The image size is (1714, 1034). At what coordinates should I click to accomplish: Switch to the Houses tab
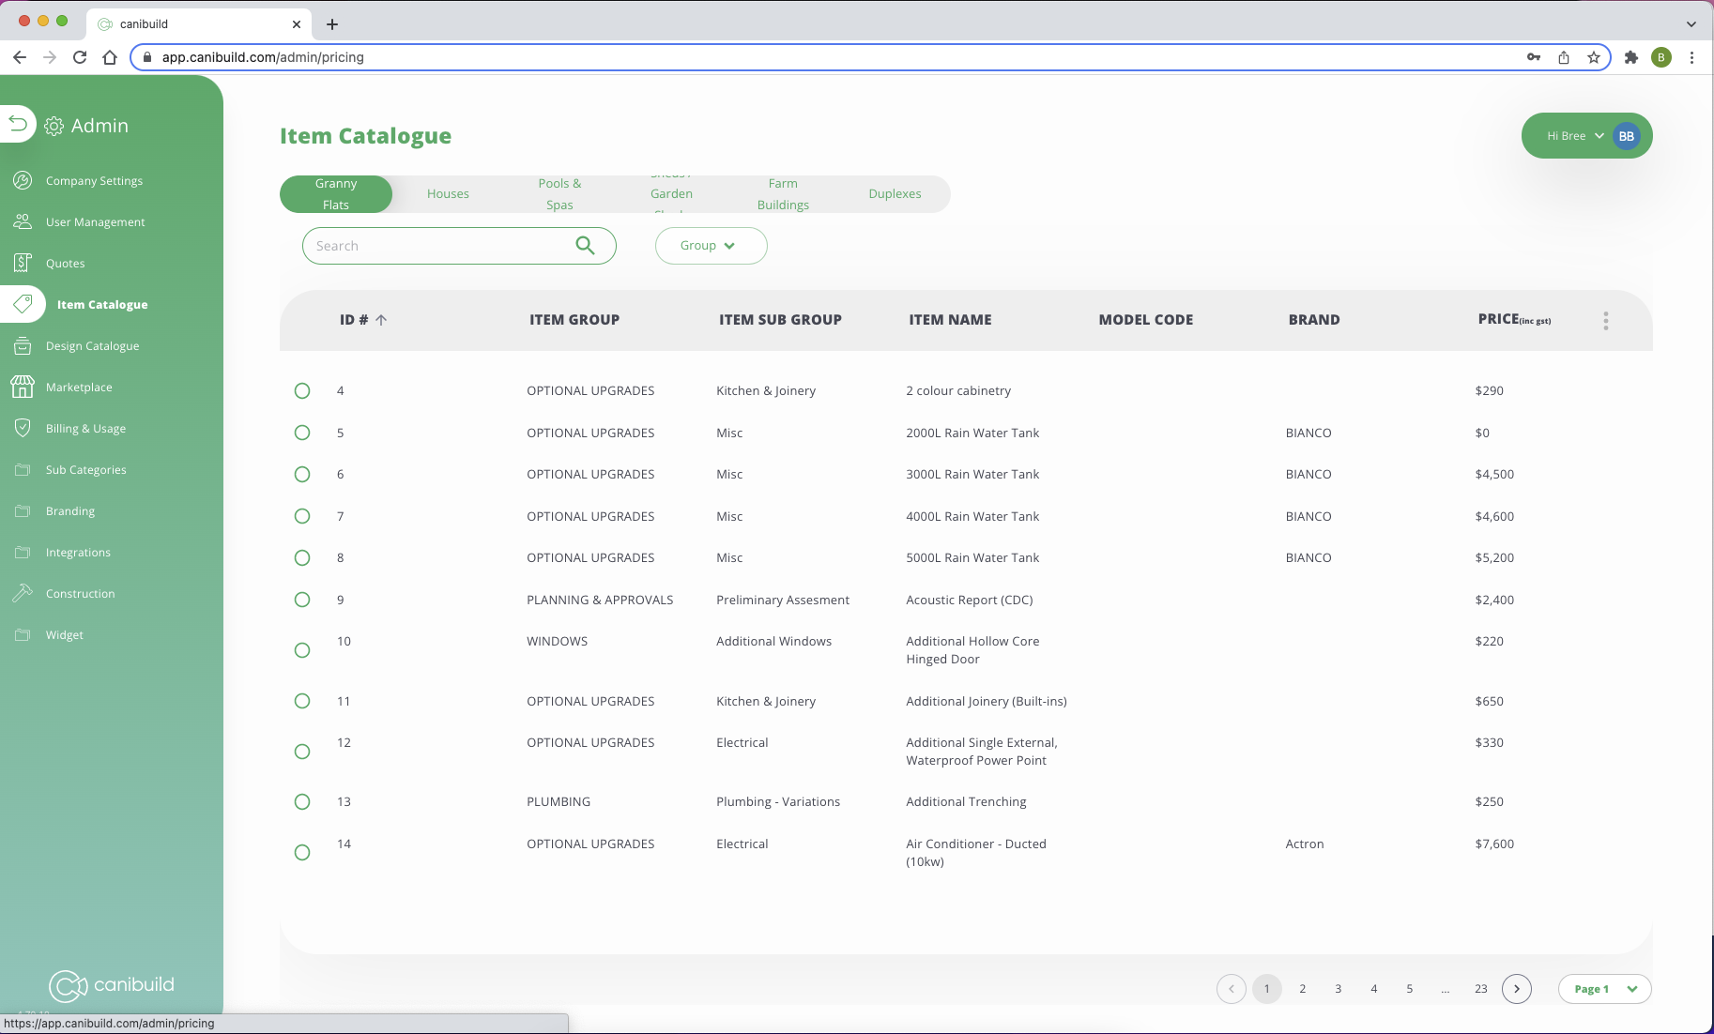coord(448,193)
